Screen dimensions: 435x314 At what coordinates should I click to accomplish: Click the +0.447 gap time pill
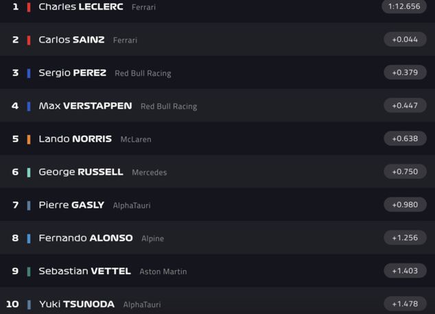(405, 106)
